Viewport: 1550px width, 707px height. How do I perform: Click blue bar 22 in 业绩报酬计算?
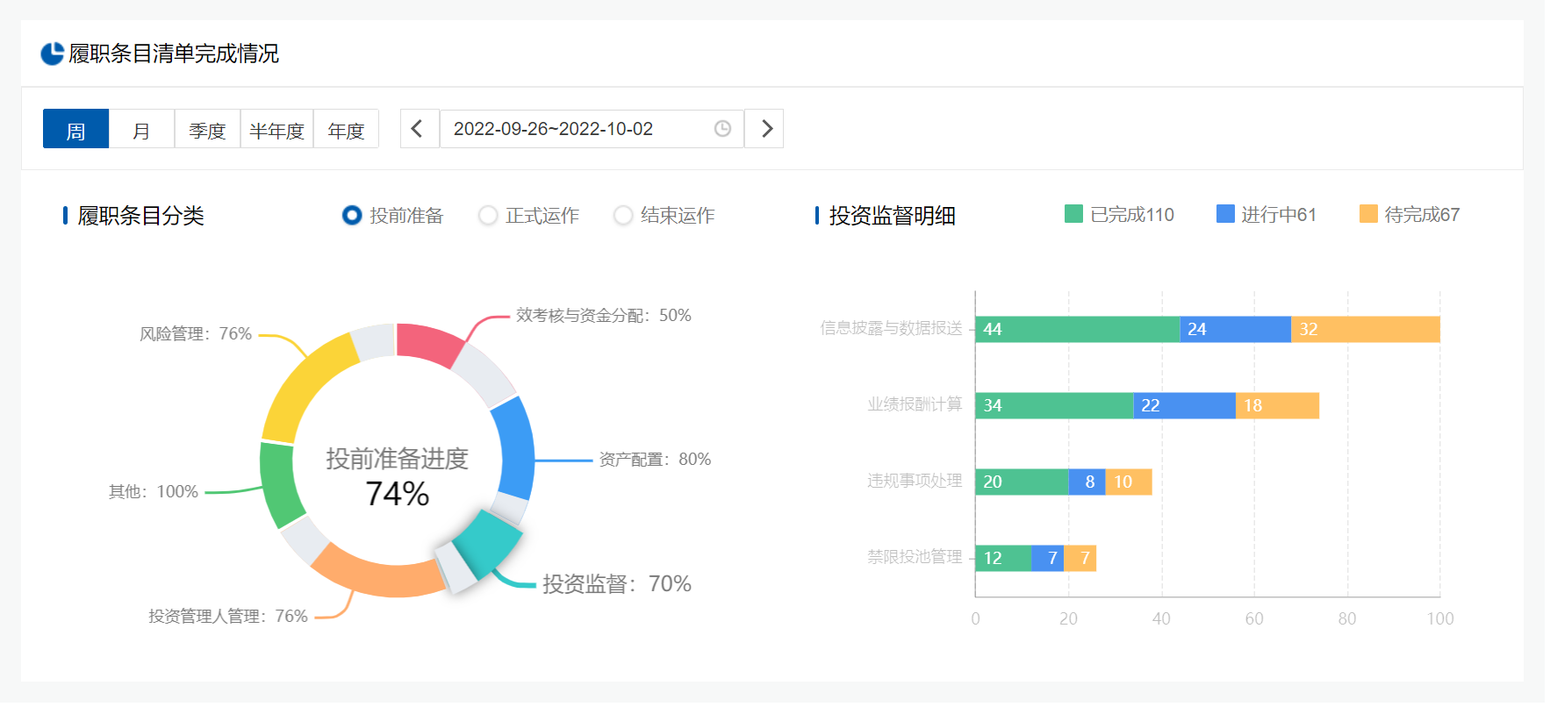[1185, 405]
